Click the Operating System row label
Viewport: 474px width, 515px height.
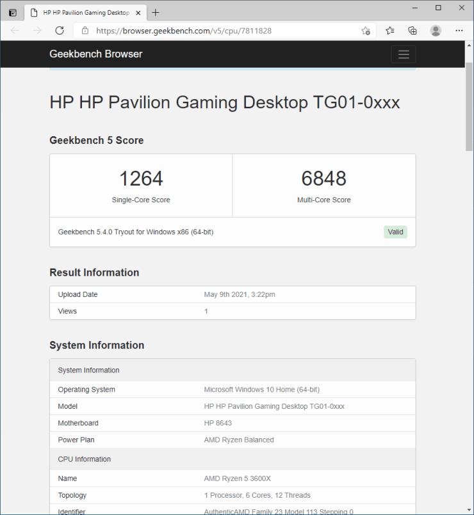click(86, 390)
